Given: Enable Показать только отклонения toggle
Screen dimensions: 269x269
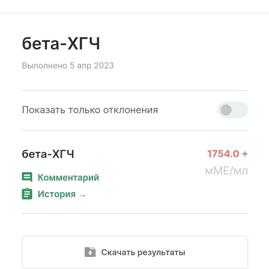Looking at the screenshot, I should coord(233,110).
